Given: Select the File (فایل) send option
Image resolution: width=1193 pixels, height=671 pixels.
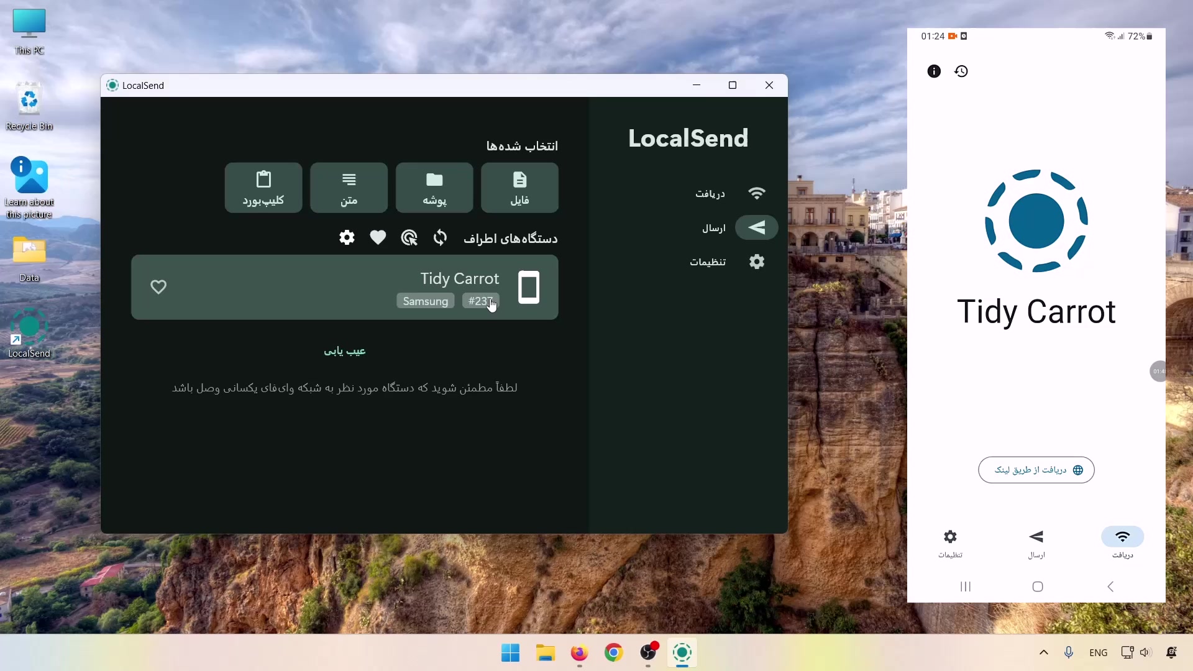Looking at the screenshot, I should click(519, 188).
